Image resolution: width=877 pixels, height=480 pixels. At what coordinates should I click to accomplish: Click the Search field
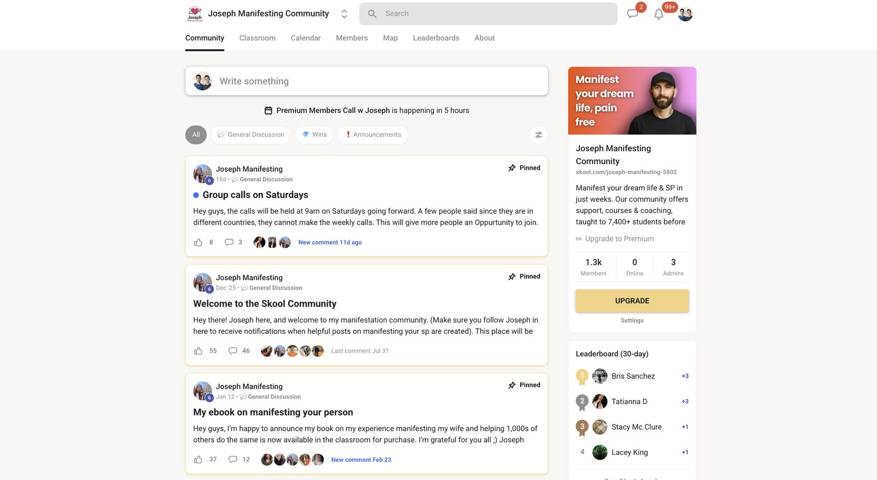click(x=488, y=14)
